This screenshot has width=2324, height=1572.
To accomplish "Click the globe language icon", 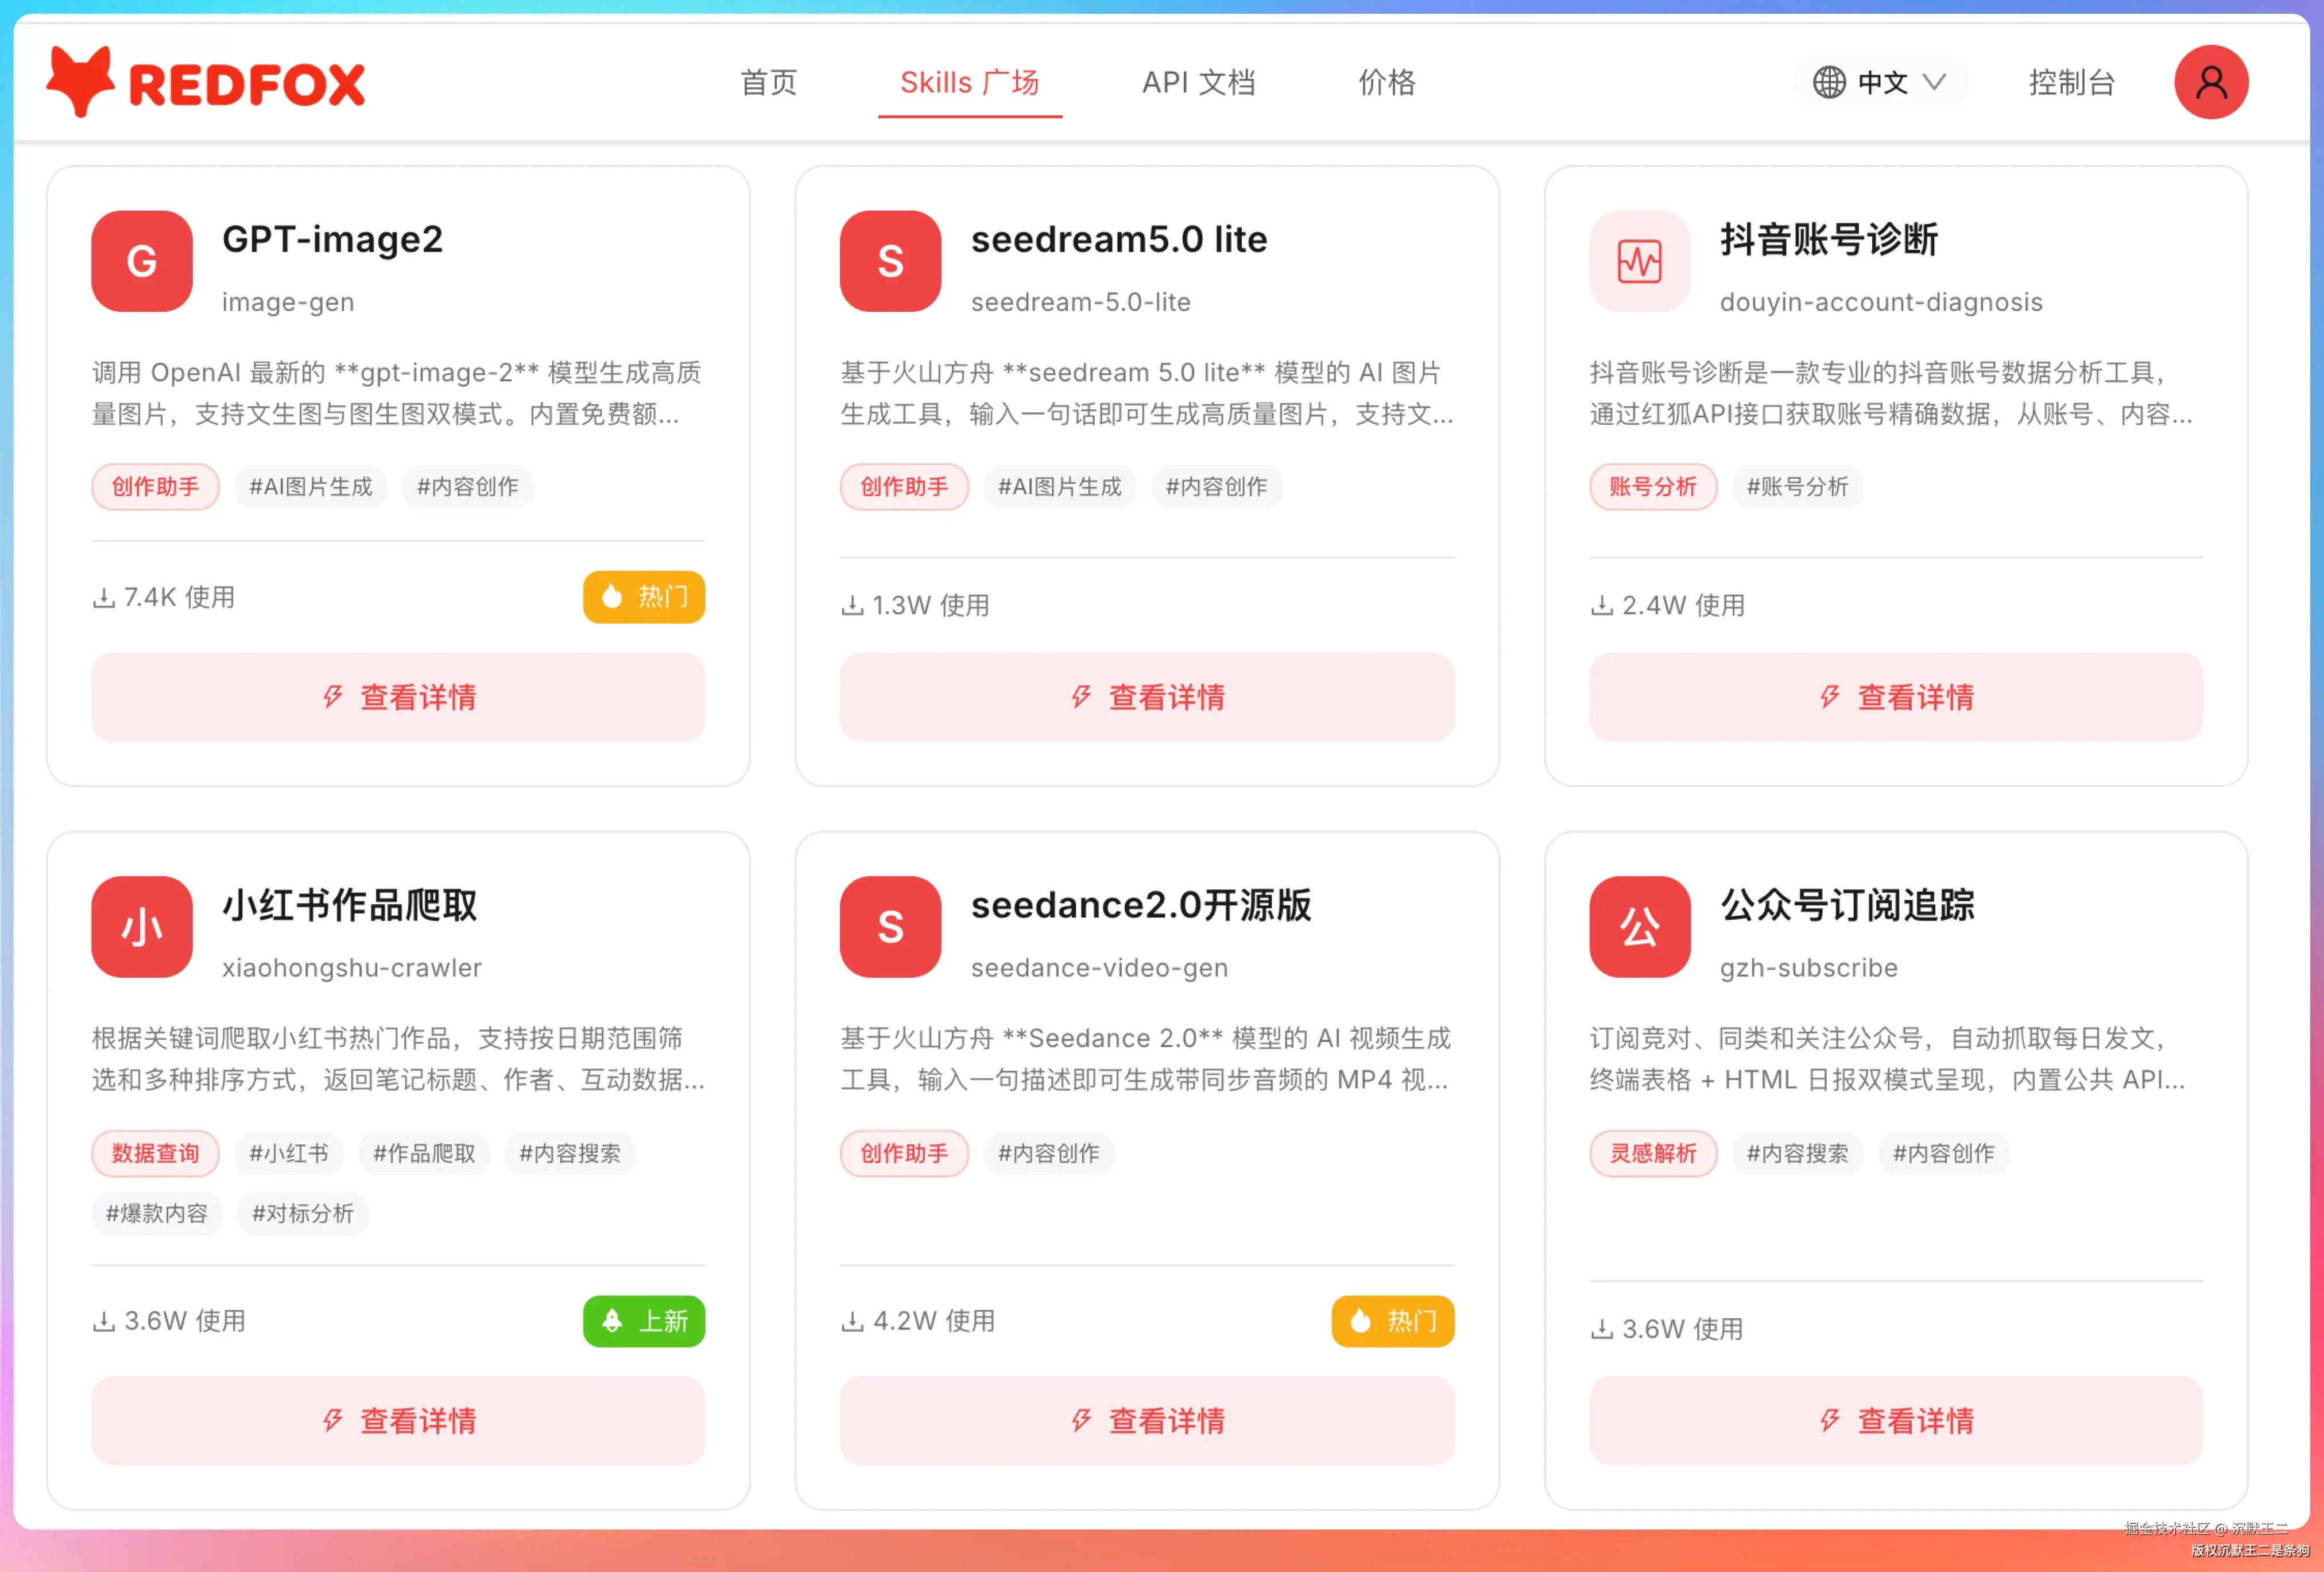I will point(1829,82).
